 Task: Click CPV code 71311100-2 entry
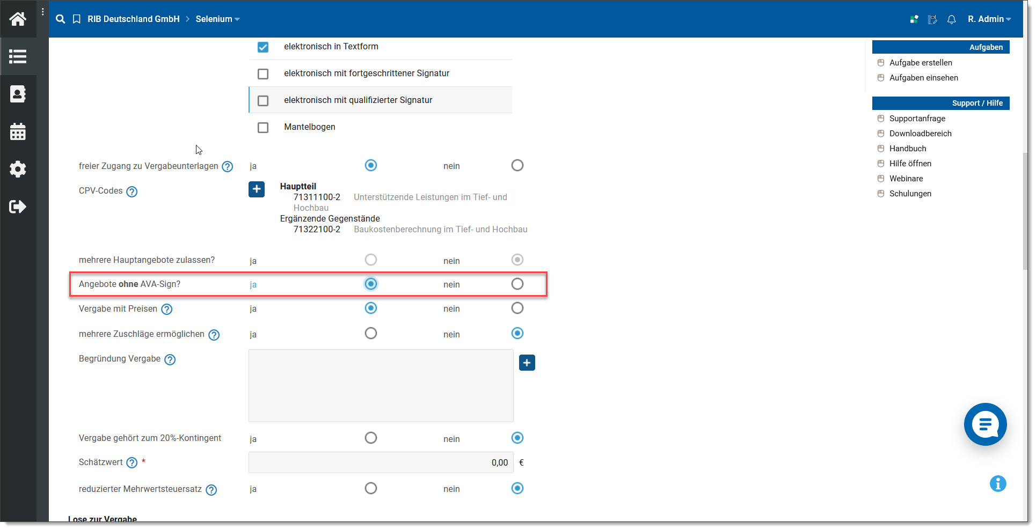[317, 197]
